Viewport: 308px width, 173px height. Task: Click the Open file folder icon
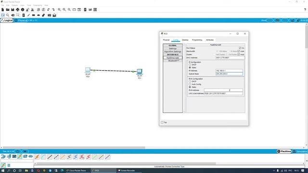pos(8,10)
